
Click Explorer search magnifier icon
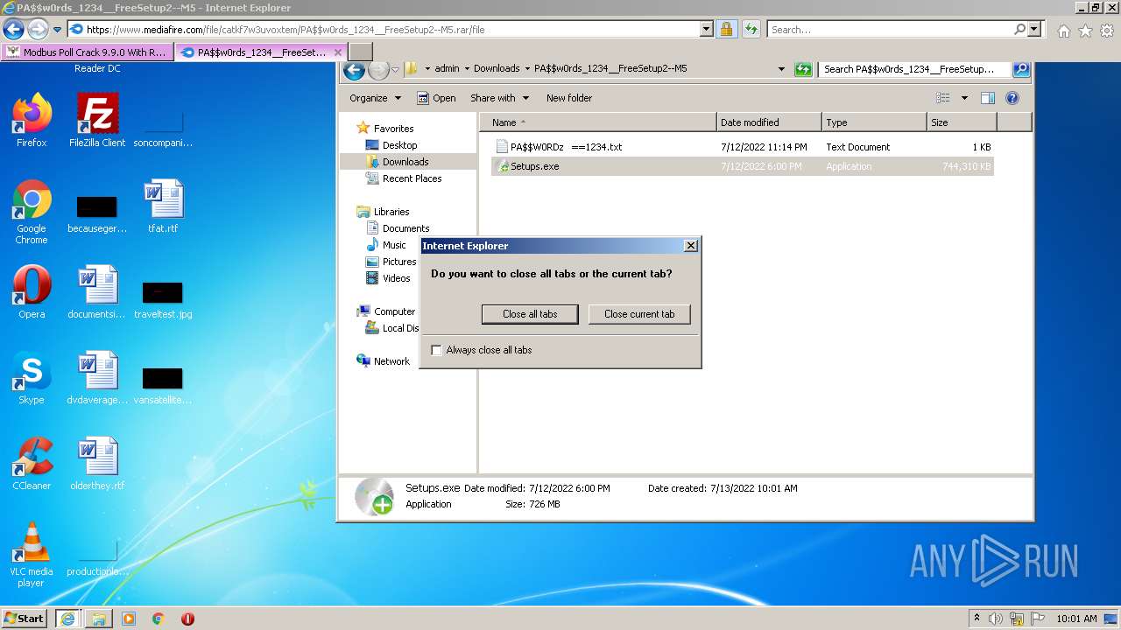click(1021, 68)
